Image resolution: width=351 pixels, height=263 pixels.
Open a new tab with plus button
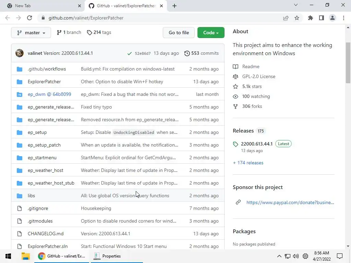pos(174,6)
